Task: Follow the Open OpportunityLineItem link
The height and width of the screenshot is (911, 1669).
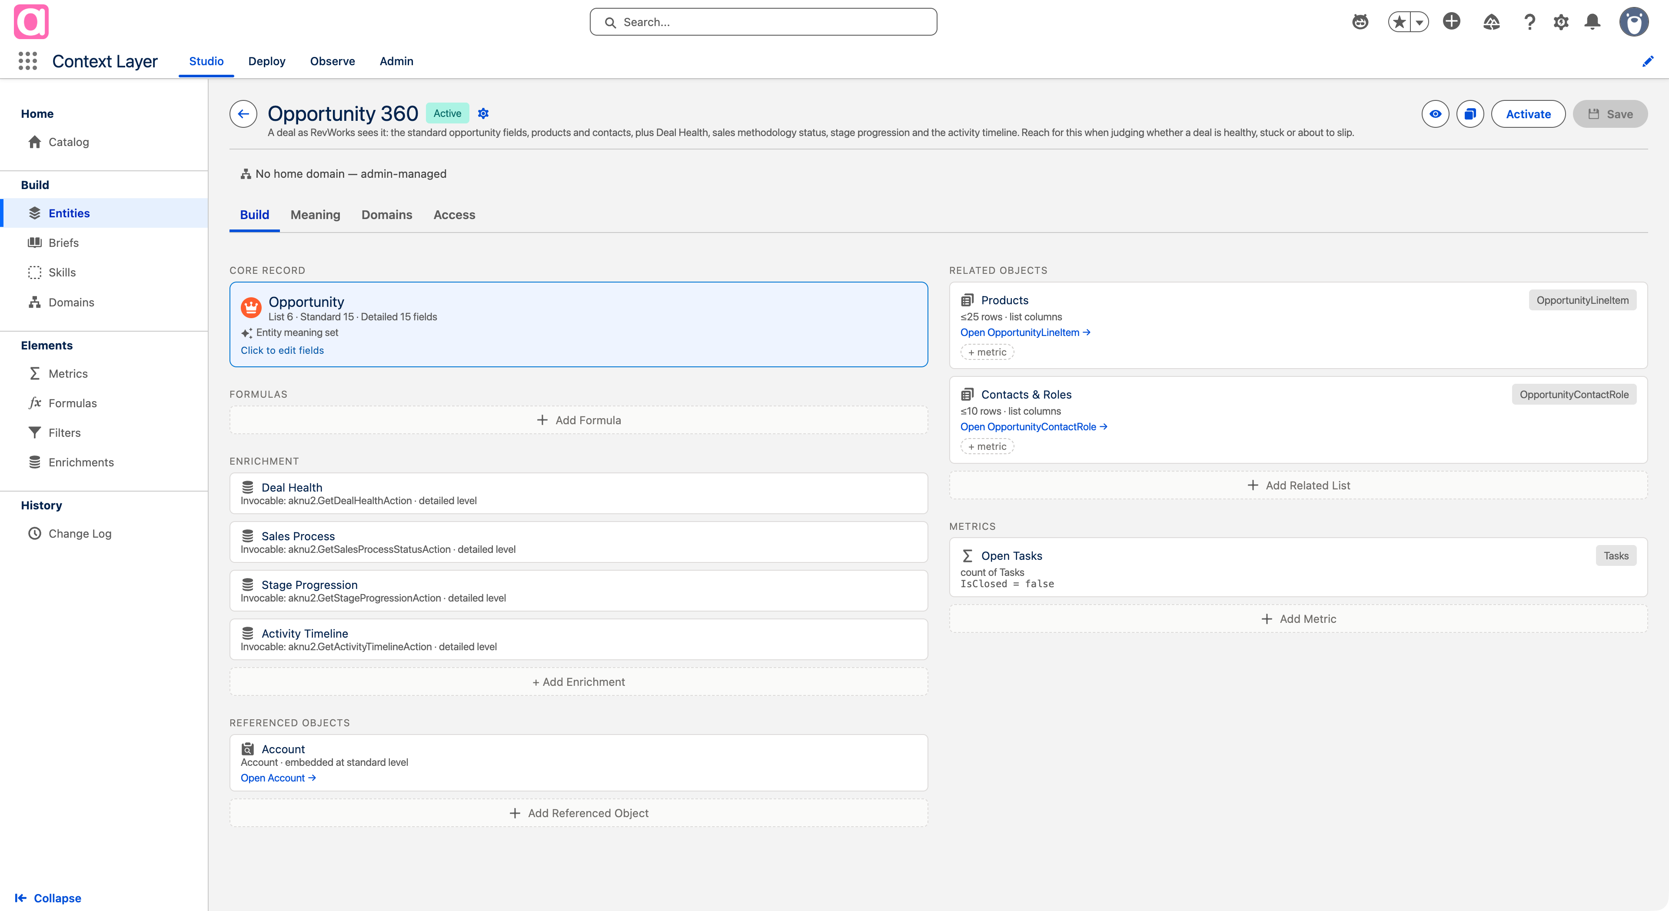Action: (x=1025, y=332)
